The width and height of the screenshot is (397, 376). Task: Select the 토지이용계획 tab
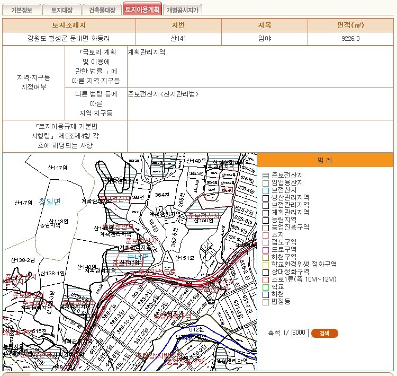pos(142,9)
